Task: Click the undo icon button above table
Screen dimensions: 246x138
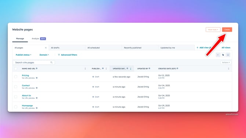Action: [x=218, y=55]
